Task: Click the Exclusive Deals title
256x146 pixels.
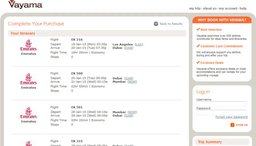Action: pos(212,63)
